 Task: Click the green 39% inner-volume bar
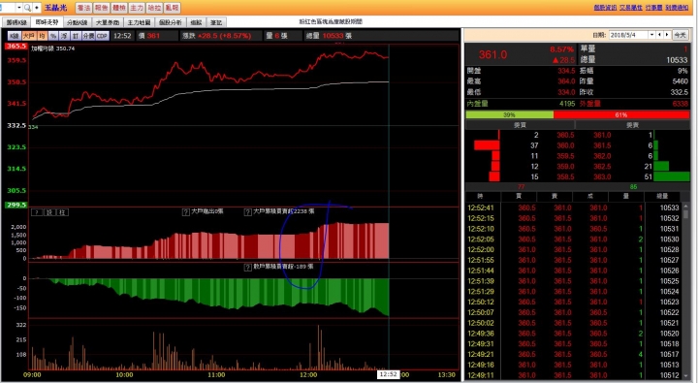click(x=509, y=114)
